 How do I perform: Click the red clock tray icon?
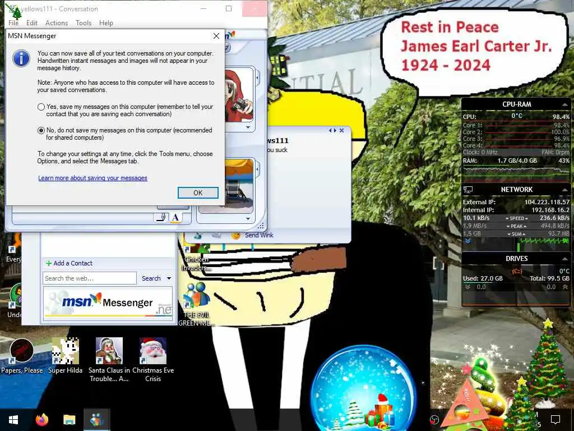click(434, 420)
